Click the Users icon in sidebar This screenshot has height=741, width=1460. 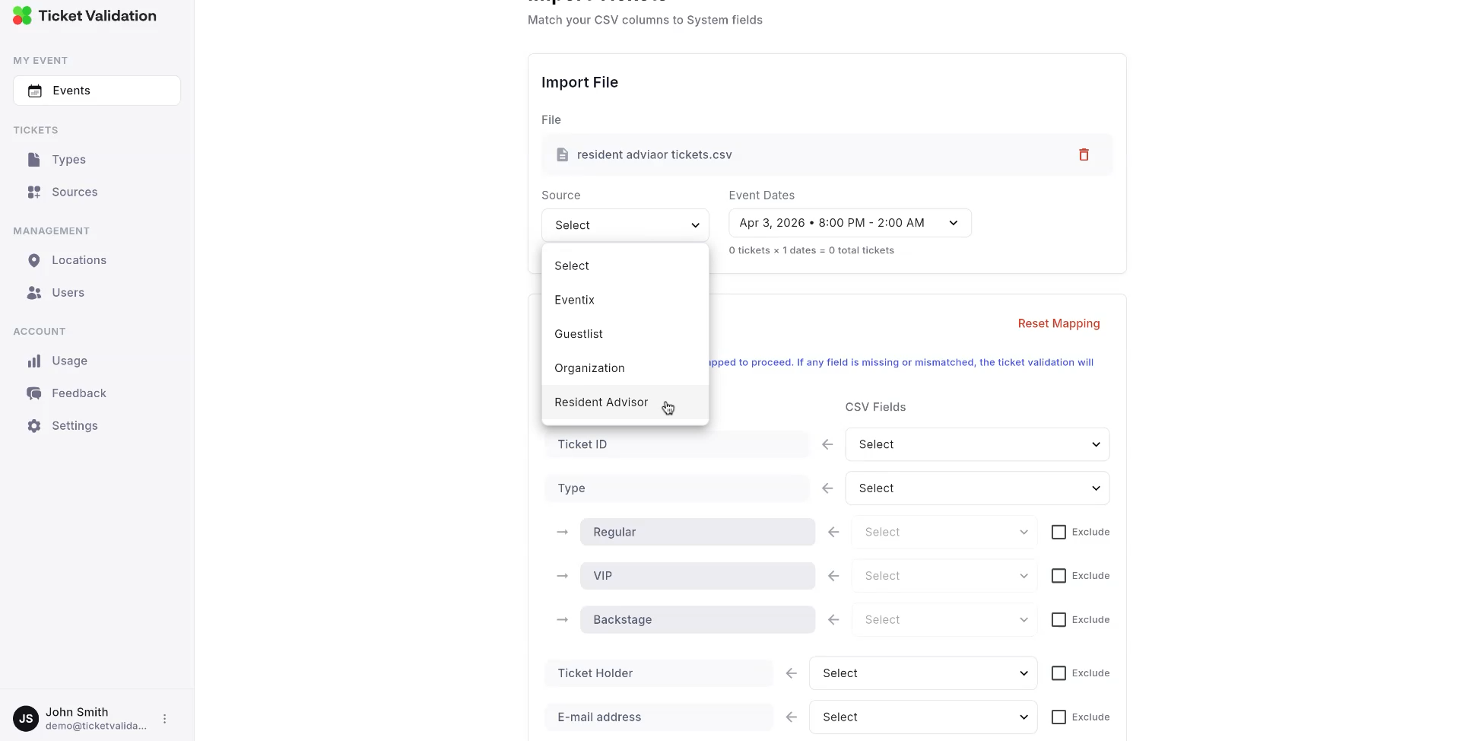[x=33, y=293]
